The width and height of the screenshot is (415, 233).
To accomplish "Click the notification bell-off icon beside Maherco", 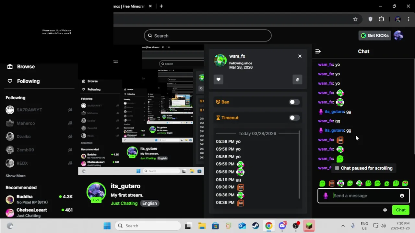I will click(x=70, y=123).
